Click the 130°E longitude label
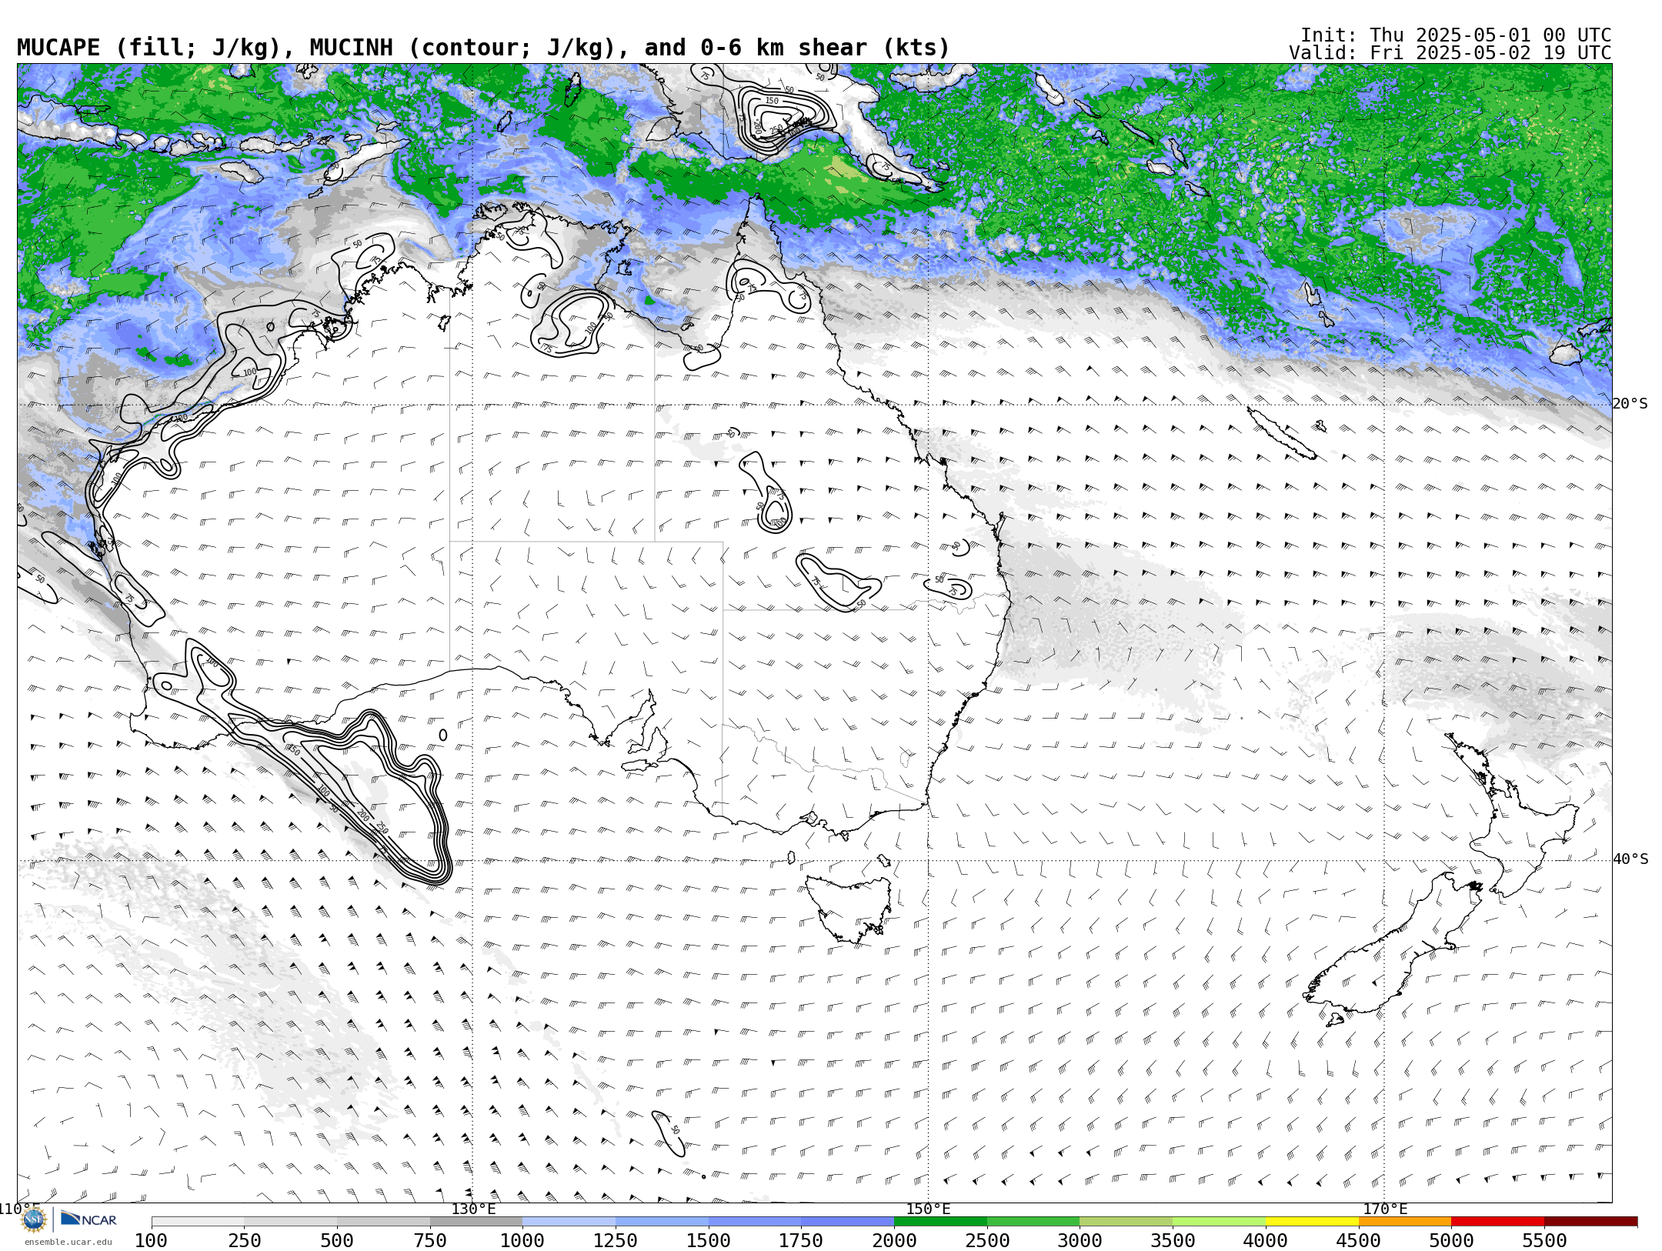Image resolution: width=1662 pixels, height=1251 pixels. point(473,1209)
